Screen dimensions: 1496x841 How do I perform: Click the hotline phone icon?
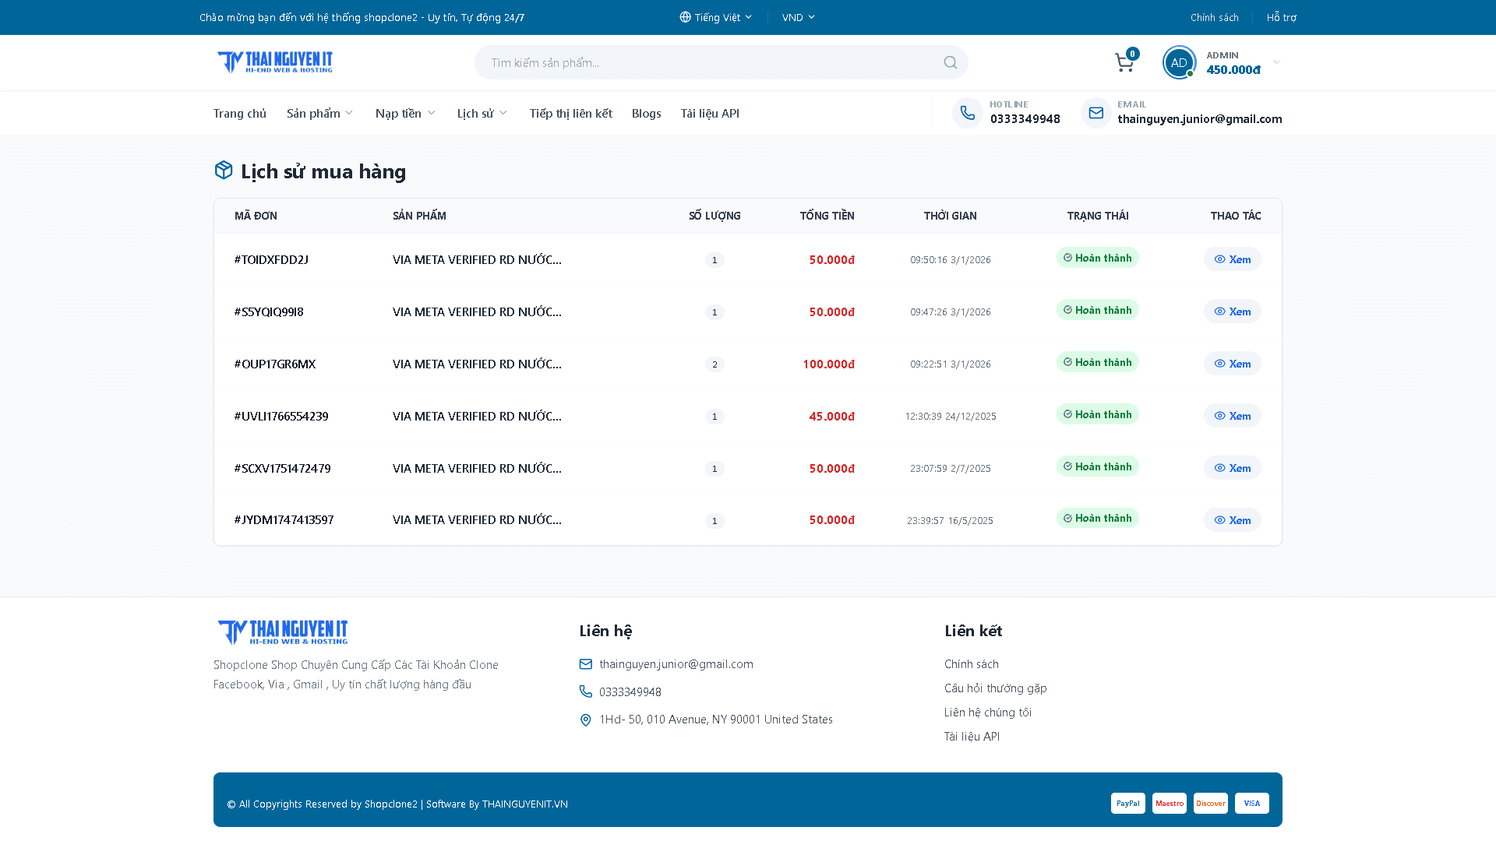[x=967, y=113]
